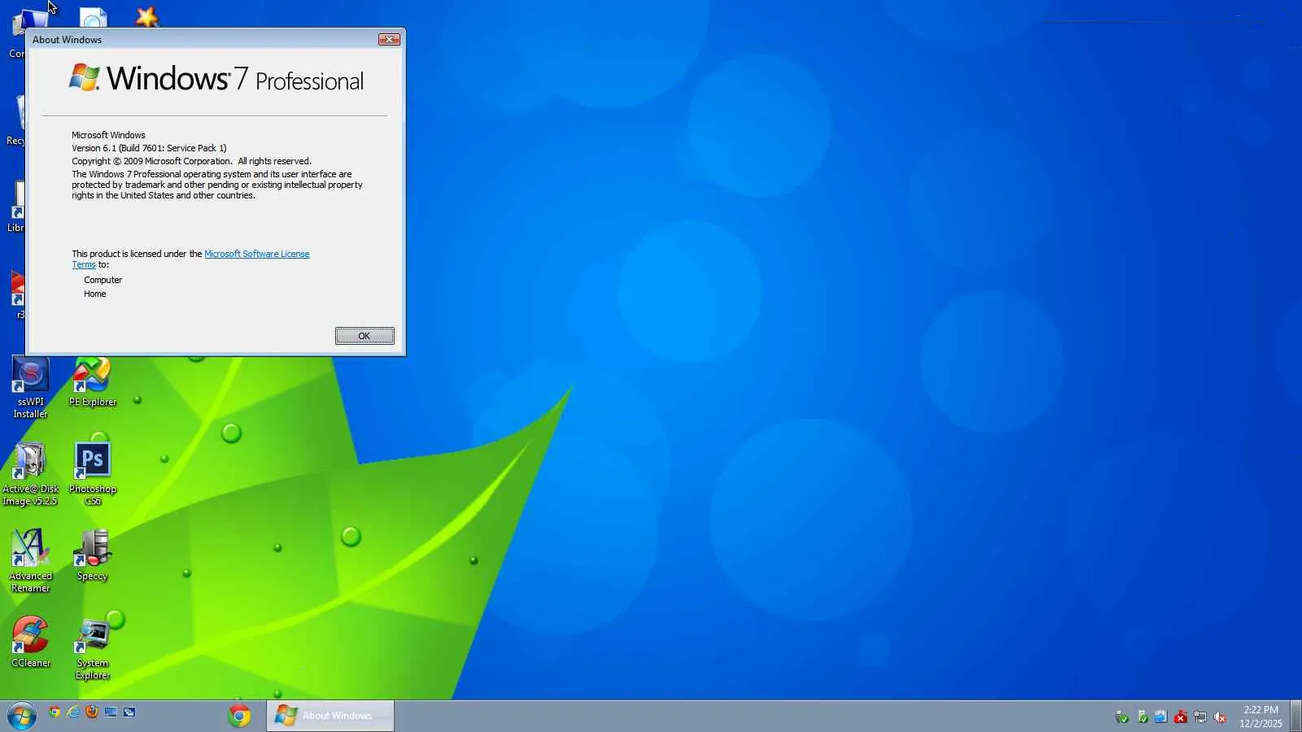The width and height of the screenshot is (1302, 732).
Task: Select the System Explorer desktop icon
Action: [x=93, y=648]
